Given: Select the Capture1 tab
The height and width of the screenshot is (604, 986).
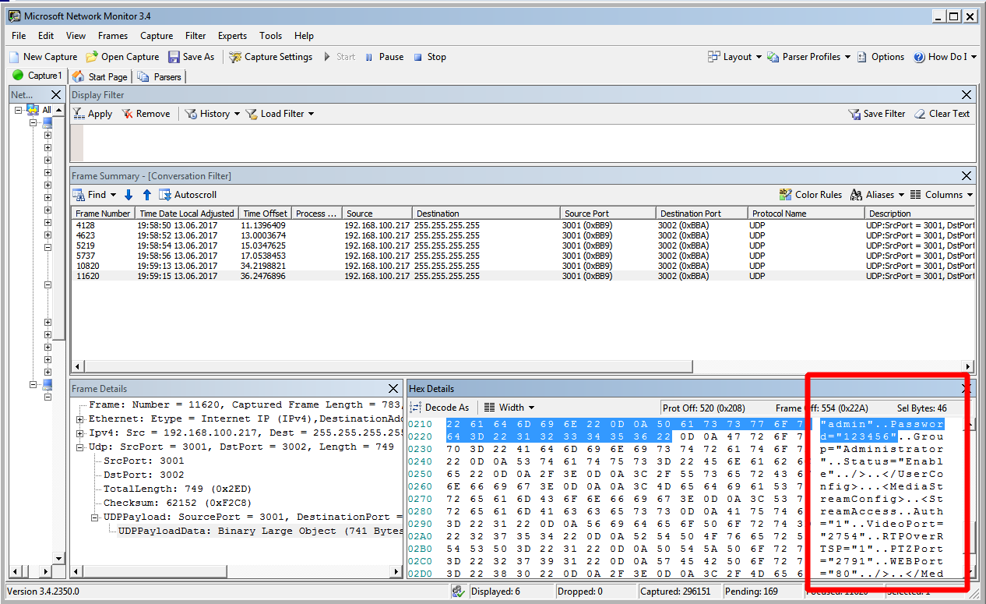Looking at the screenshot, I should pyautogui.click(x=37, y=76).
